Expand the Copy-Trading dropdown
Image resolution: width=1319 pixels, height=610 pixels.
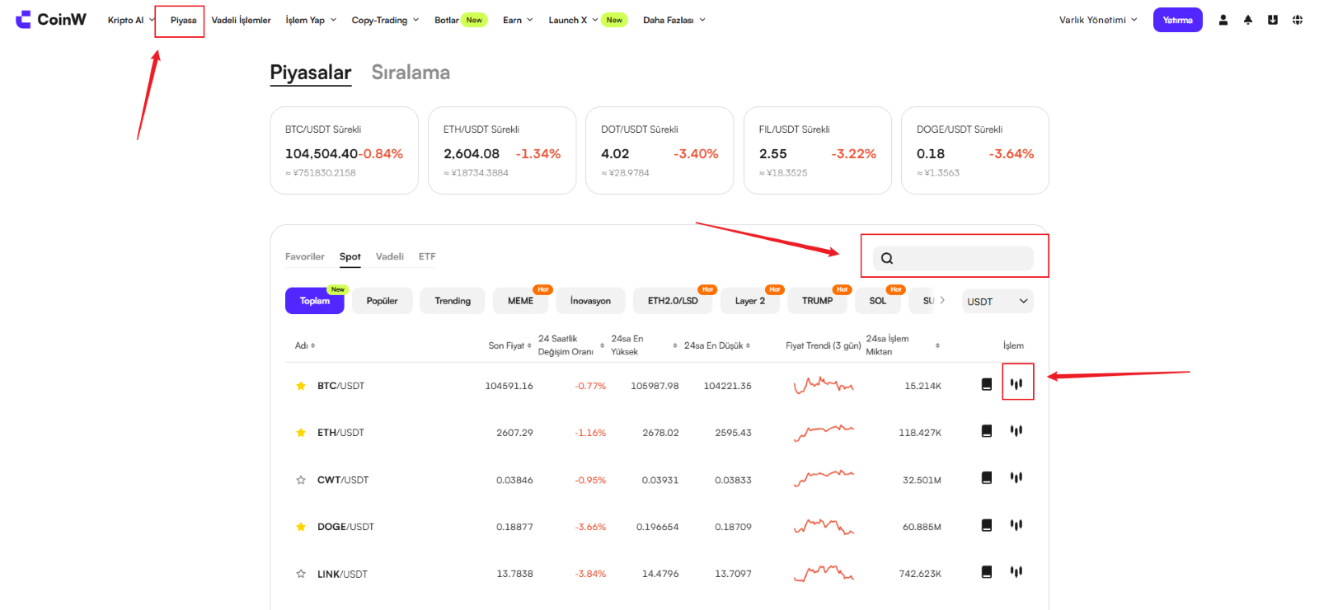coord(385,20)
